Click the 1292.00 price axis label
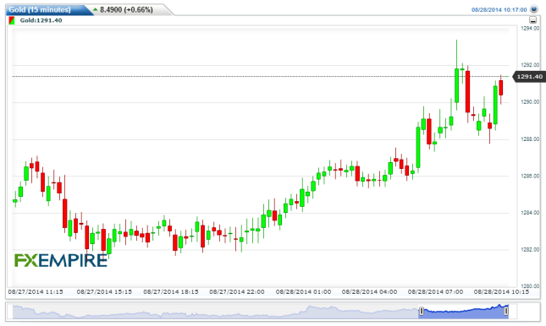 pyautogui.click(x=530, y=65)
